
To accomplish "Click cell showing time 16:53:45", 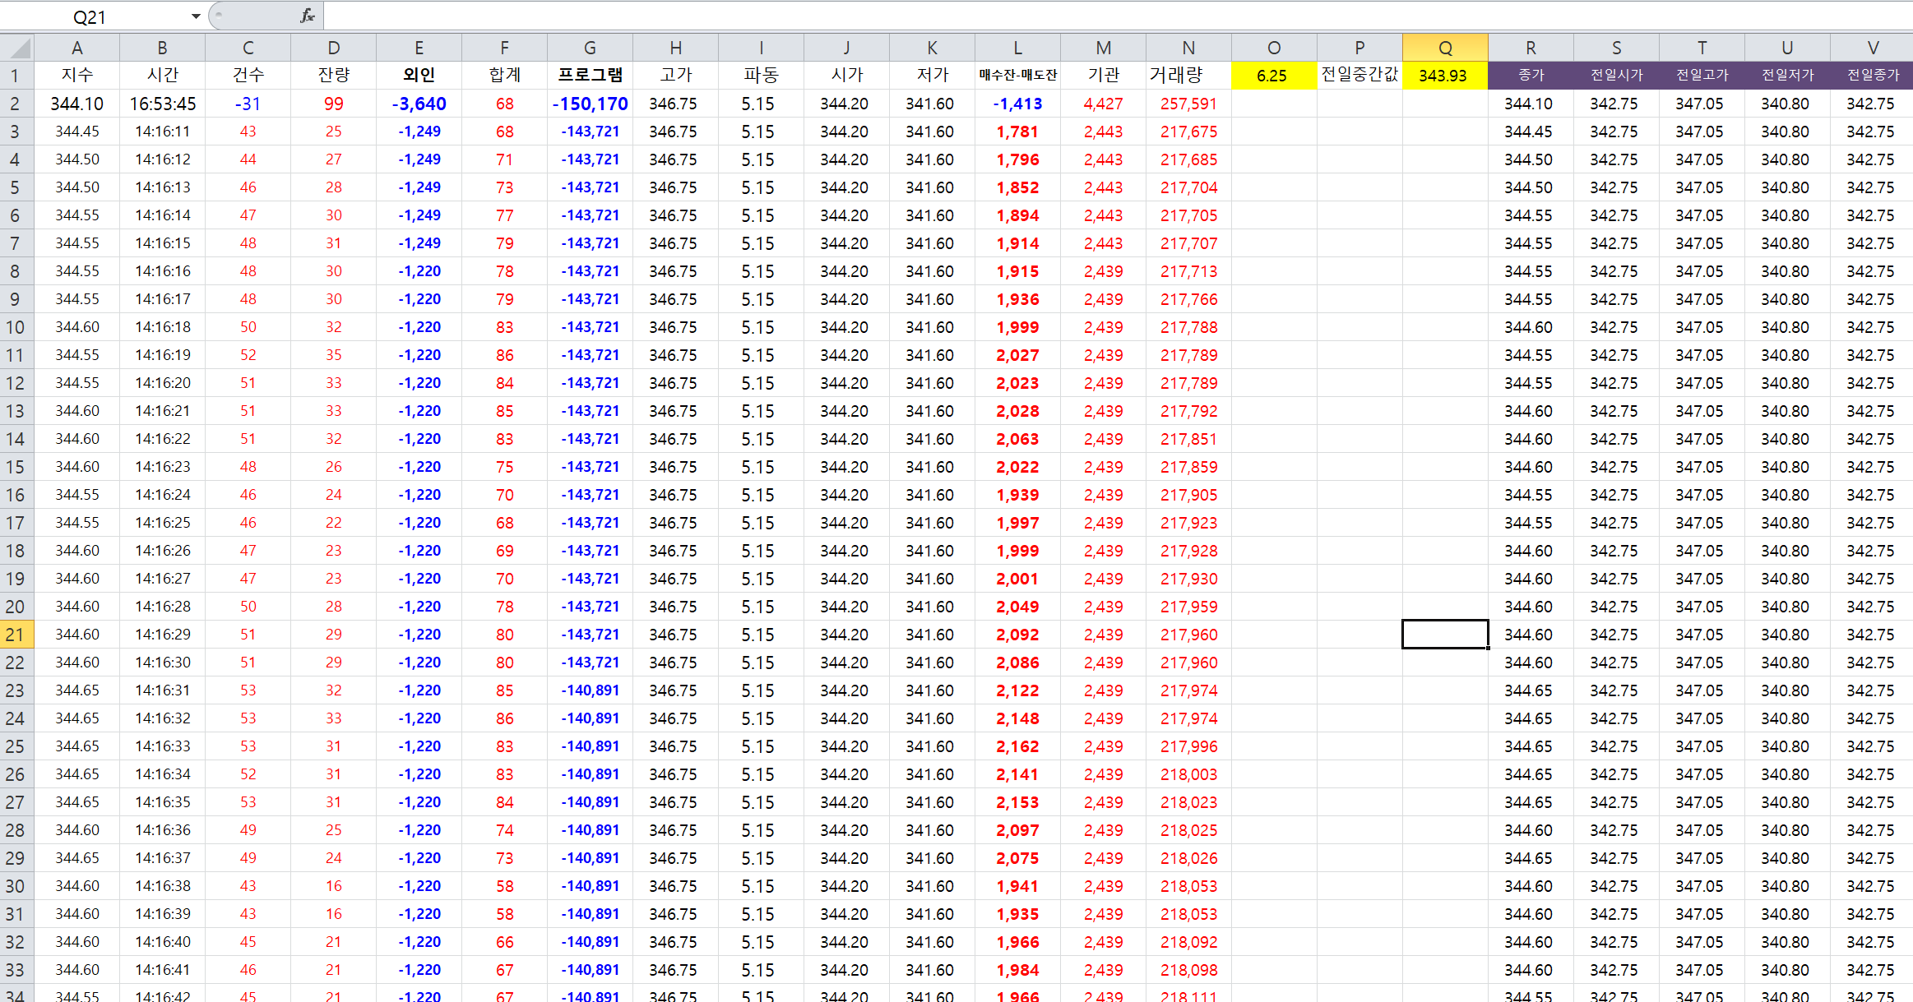I will pos(163,104).
